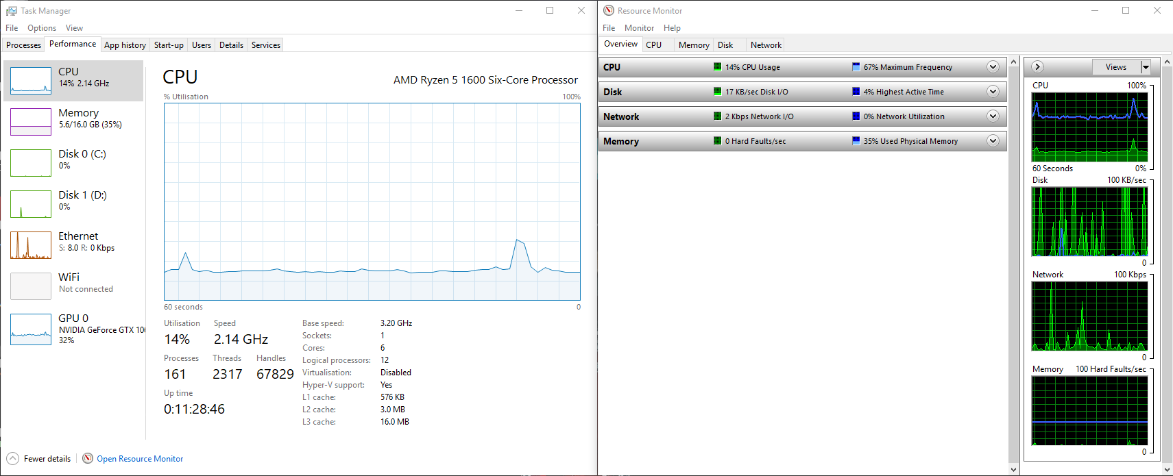
Task: Switch to the Services tab
Action: coord(266,45)
